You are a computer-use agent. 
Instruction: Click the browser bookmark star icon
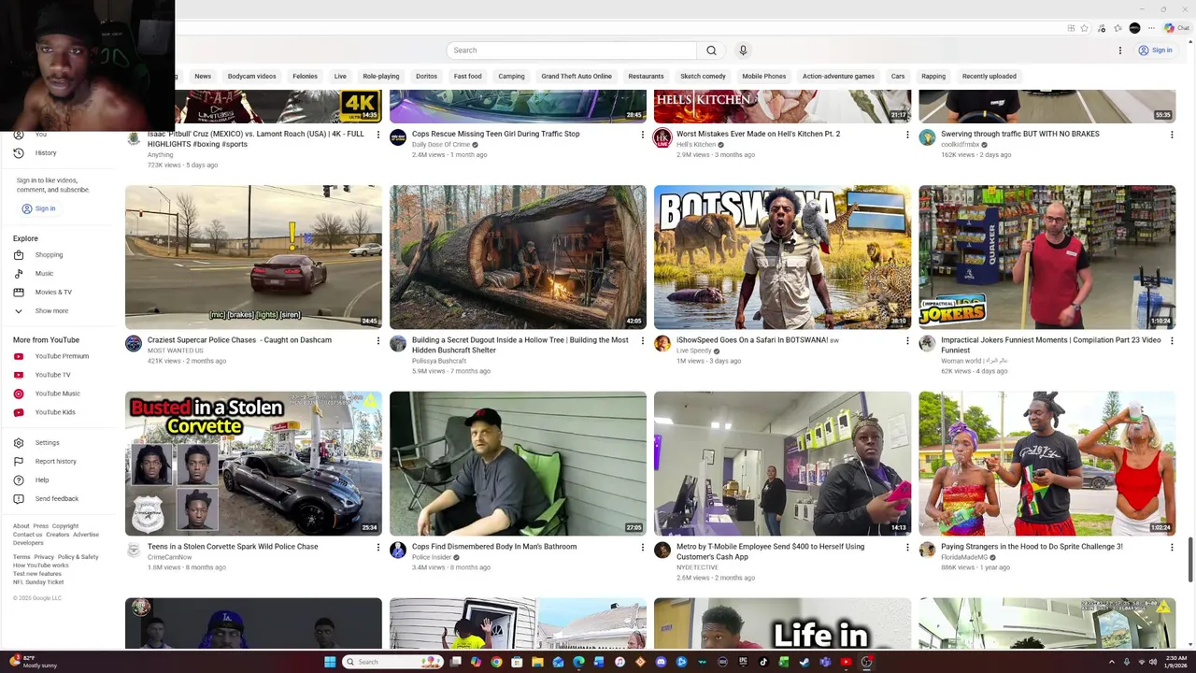pyautogui.click(x=1085, y=28)
